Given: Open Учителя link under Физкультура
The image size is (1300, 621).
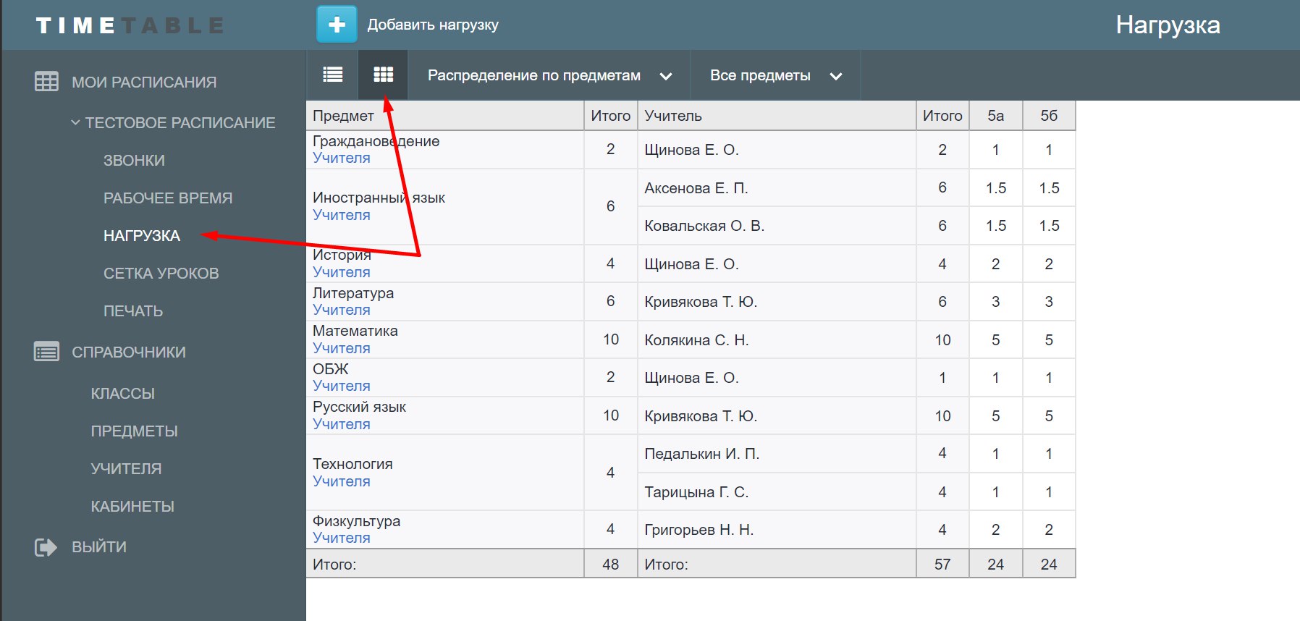Looking at the screenshot, I should click(x=342, y=538).
